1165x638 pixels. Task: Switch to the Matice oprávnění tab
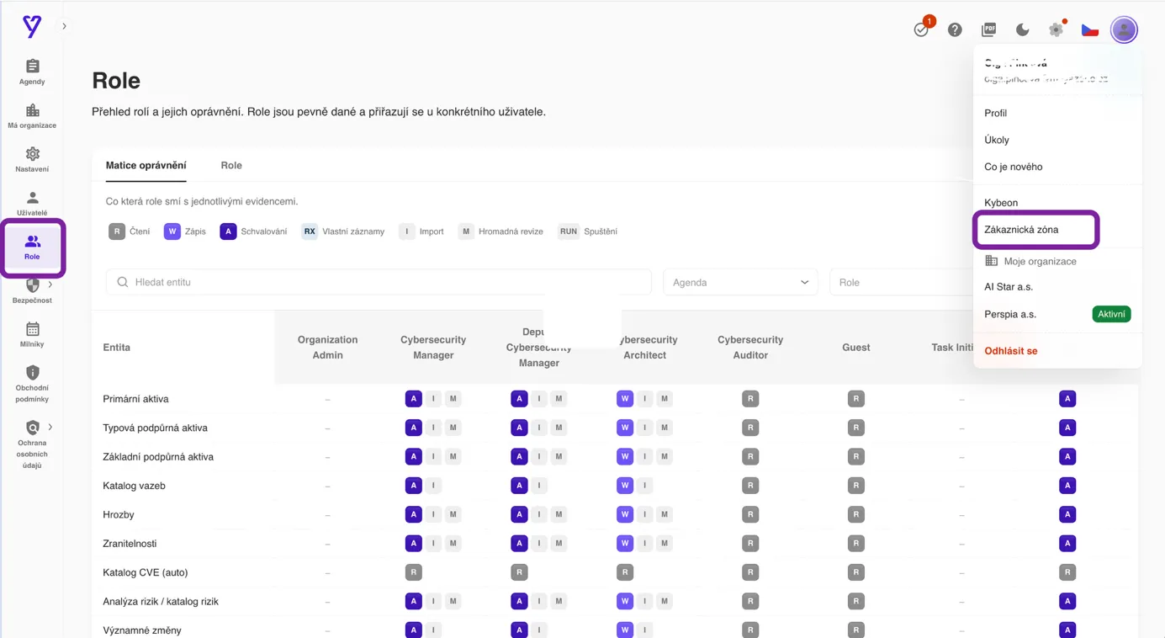pyautogui.click(x=146, y=166)
